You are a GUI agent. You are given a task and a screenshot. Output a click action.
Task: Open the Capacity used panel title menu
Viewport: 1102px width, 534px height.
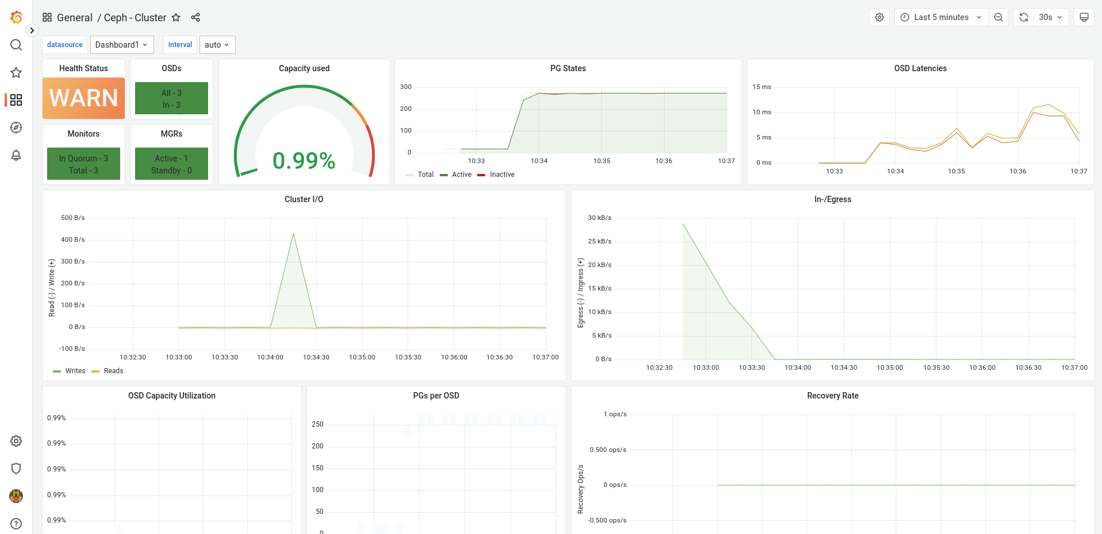point(304,68)
